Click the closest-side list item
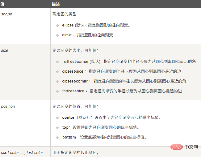 (121, 71)
